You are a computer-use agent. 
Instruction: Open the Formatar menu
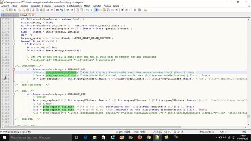tap(47, 6)
